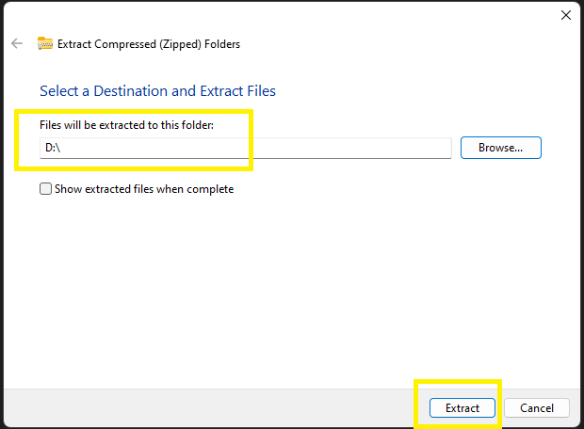584x429 pixels.
Task: Enable Show extracted files when complete checkbox
Action: (x=45, y=189)
